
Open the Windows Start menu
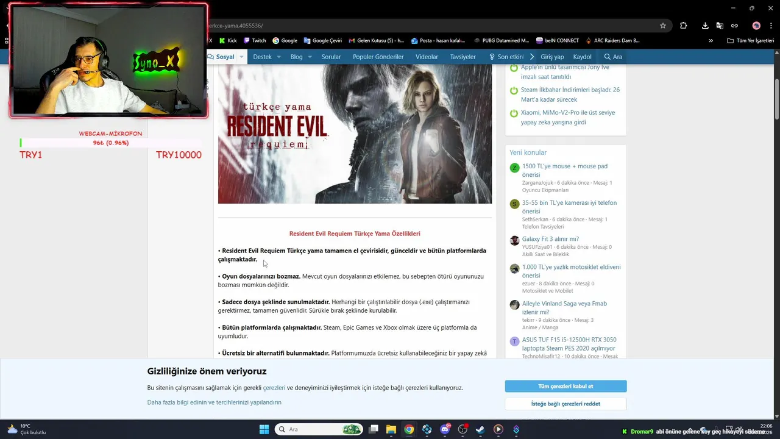(264, 429)
